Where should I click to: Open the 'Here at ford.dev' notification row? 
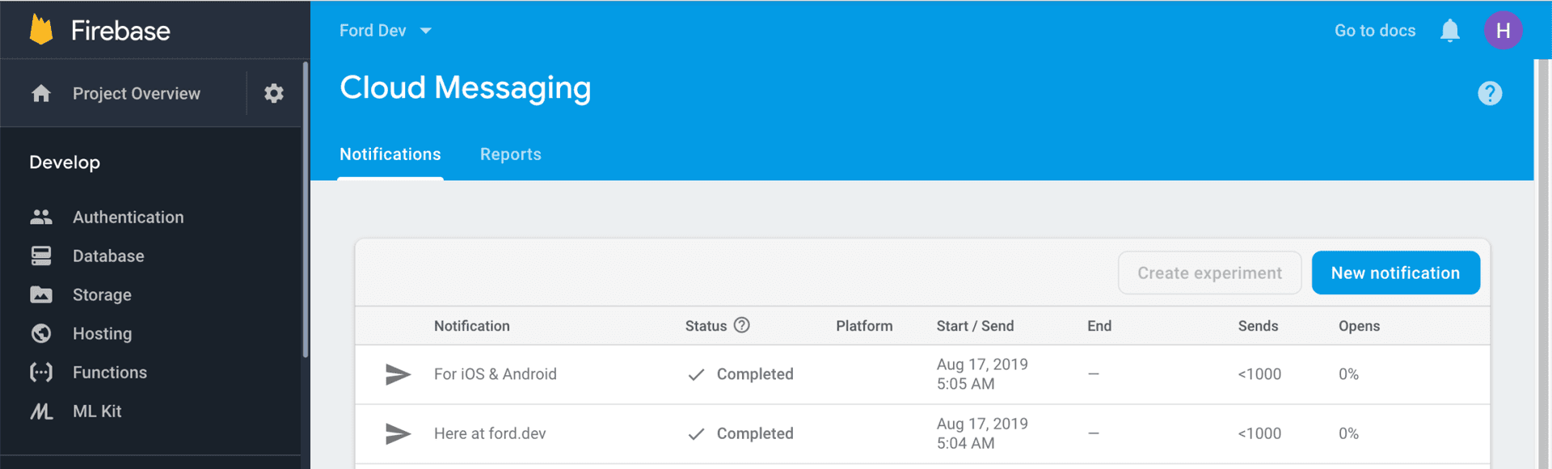(x=490, y=433)
